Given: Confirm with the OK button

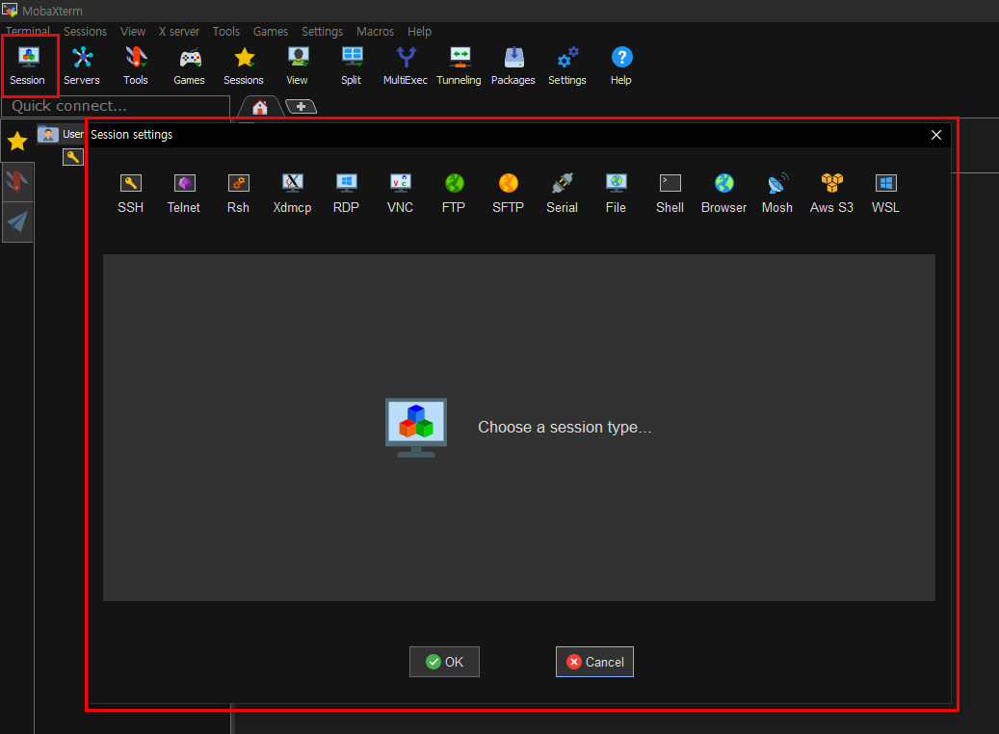Looking at the screenshot, I should (x=444, y=662).
